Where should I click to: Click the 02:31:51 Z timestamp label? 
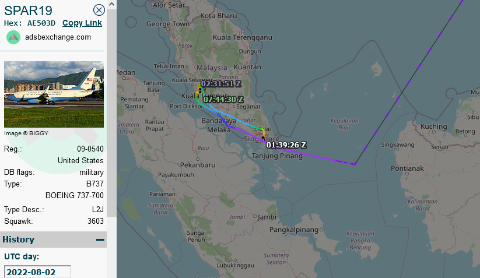tap(221, 84)
